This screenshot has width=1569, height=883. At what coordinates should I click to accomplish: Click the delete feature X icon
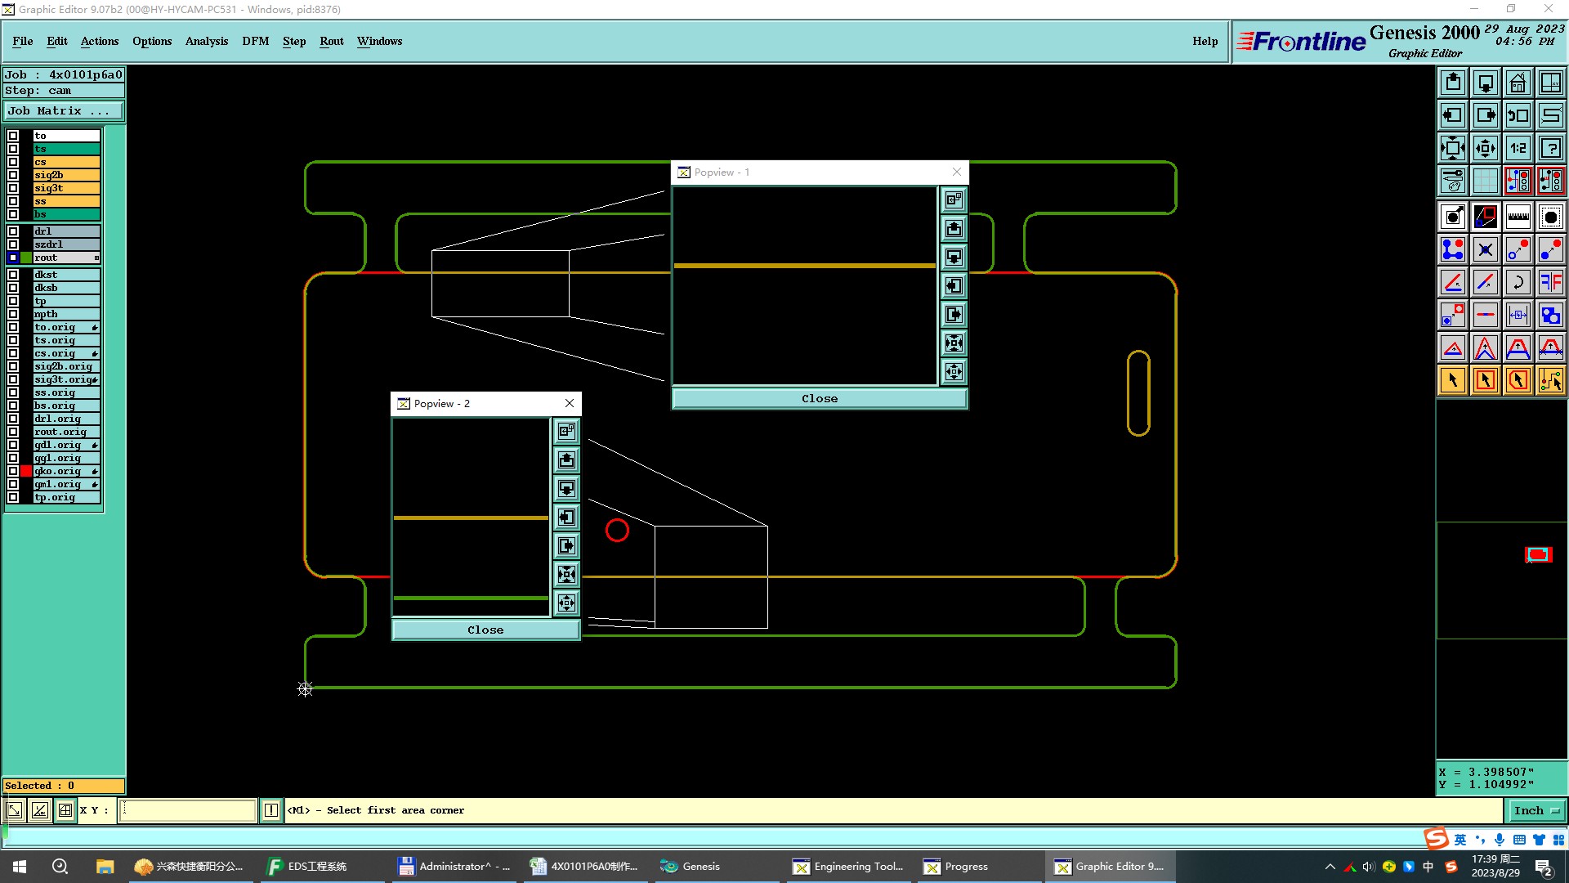[1485, 249]
